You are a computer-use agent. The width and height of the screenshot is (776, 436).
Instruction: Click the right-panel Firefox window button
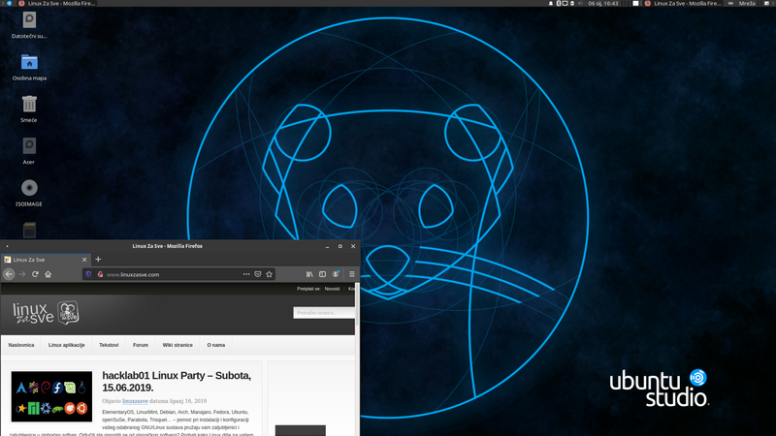(683, 4)
